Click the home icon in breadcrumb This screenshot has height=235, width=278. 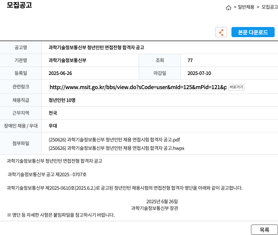pos(228,7)
